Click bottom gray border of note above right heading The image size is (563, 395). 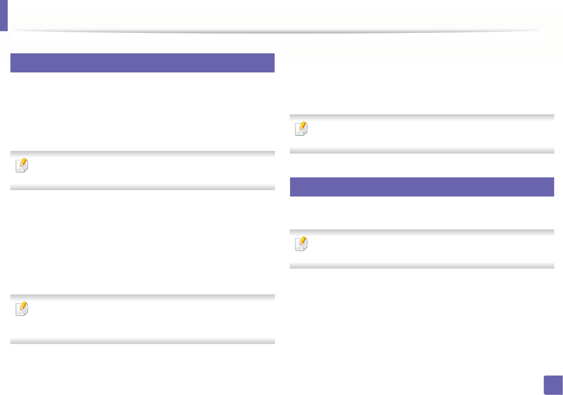[422, 151]
